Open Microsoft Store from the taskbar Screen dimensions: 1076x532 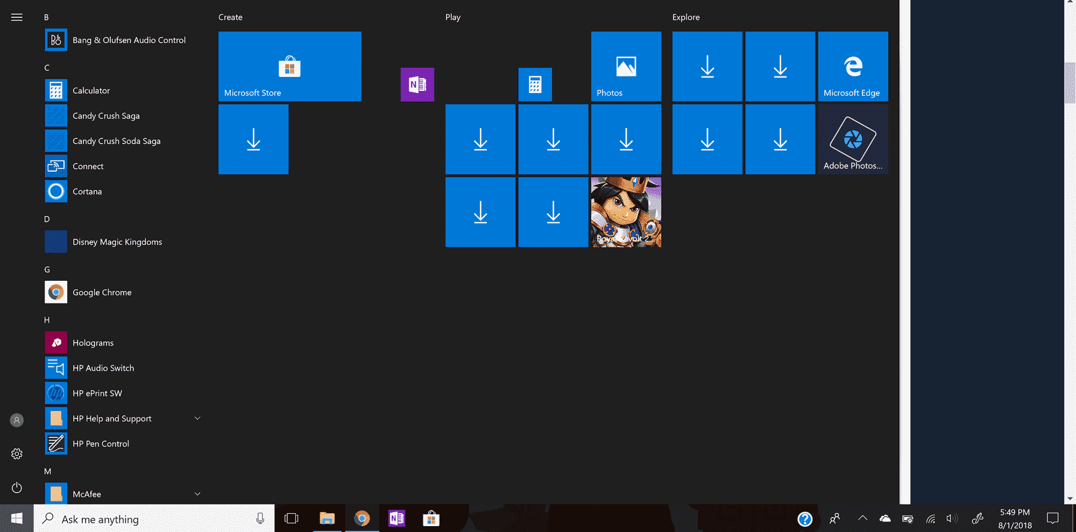click(431, 519)
